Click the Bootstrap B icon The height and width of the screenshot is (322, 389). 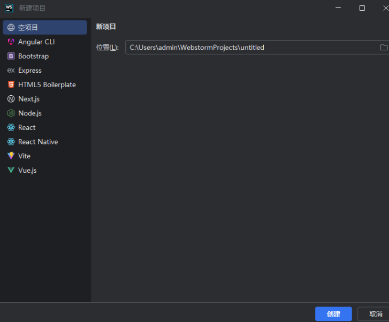(11, 56)
